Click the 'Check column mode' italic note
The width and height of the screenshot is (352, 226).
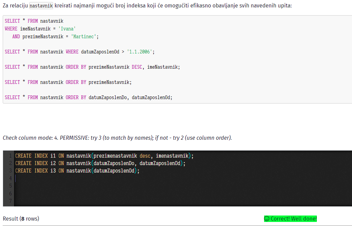(117, 138)
